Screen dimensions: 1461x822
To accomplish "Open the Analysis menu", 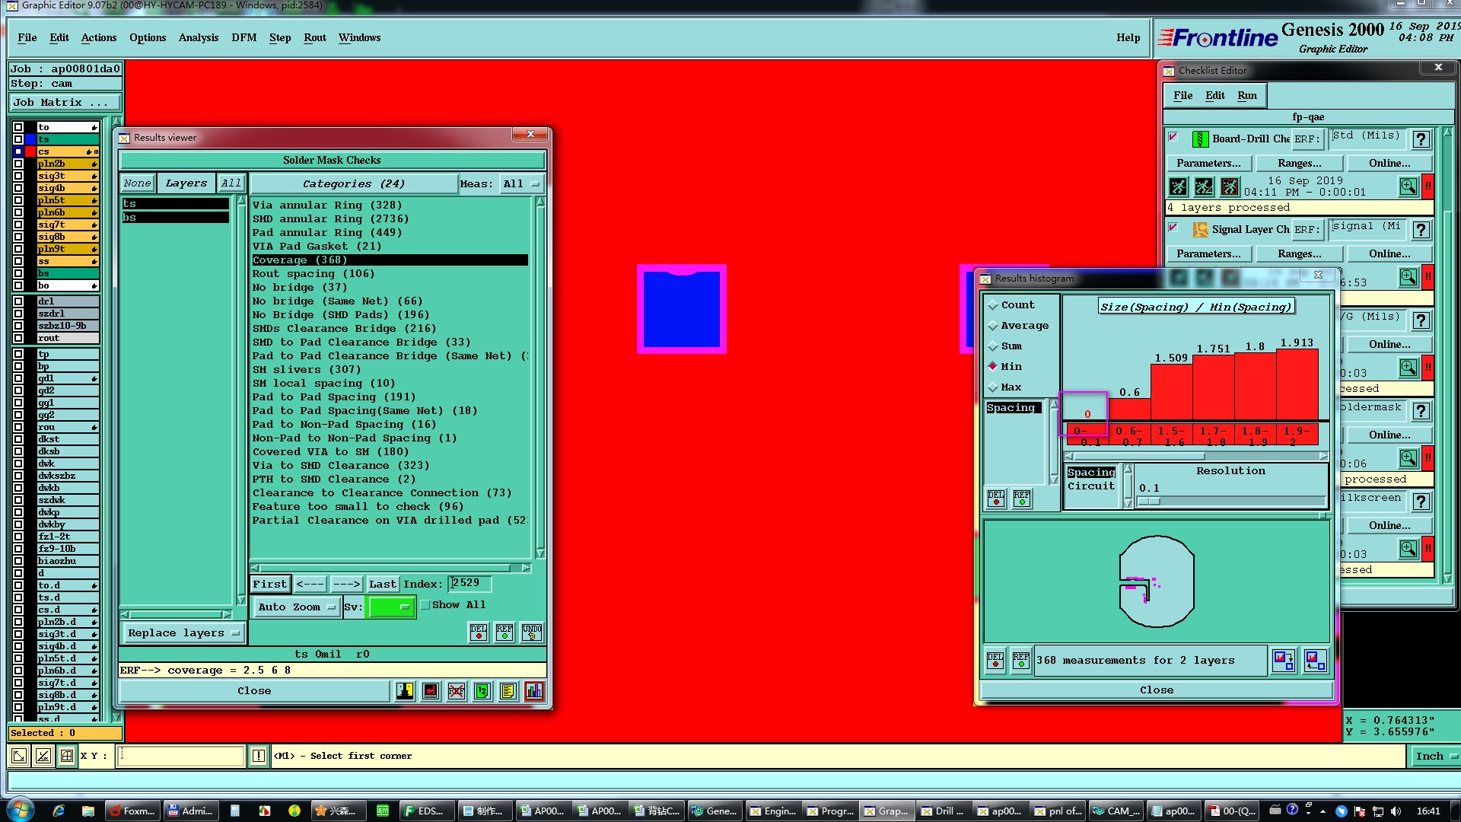I will (x=198, y=37).
